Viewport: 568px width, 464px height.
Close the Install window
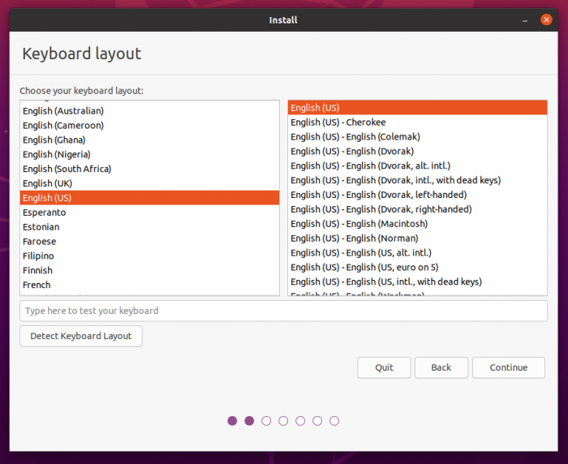coord(546,19)
